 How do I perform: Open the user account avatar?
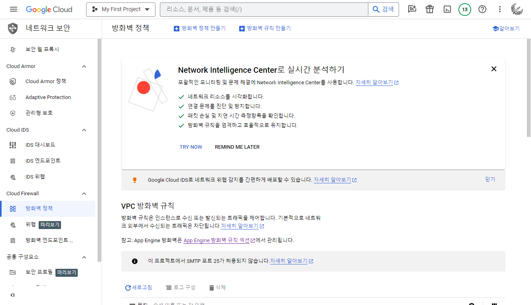point(517,9)
